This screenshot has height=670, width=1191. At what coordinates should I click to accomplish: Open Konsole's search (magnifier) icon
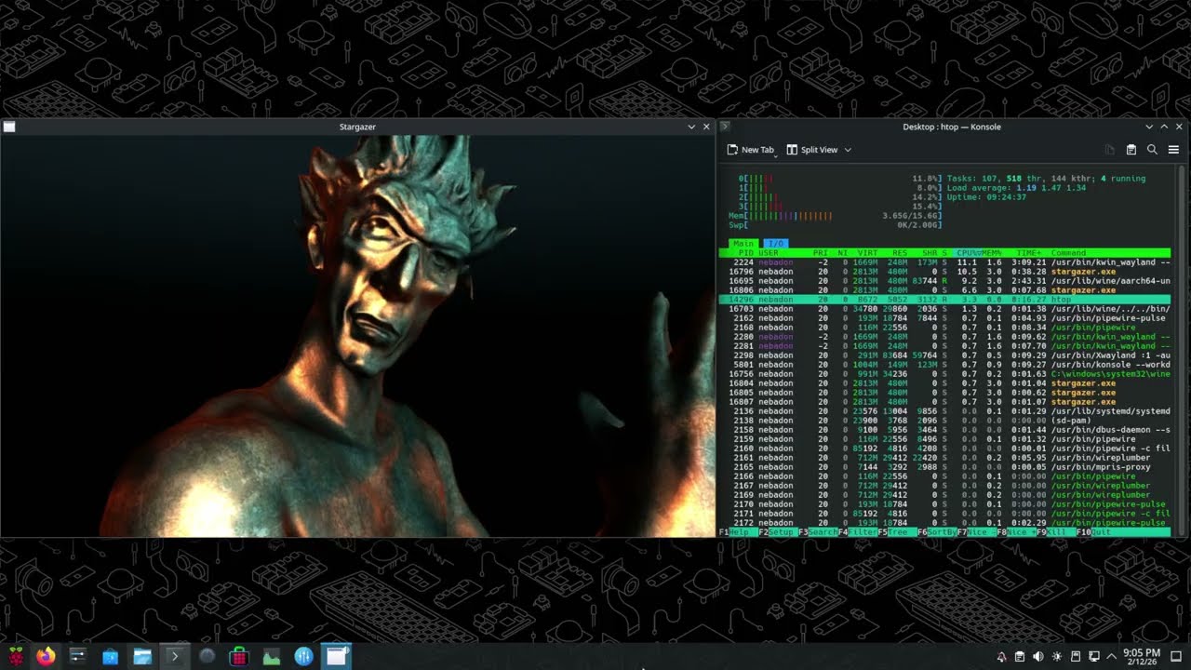(x=1152, y=150)
